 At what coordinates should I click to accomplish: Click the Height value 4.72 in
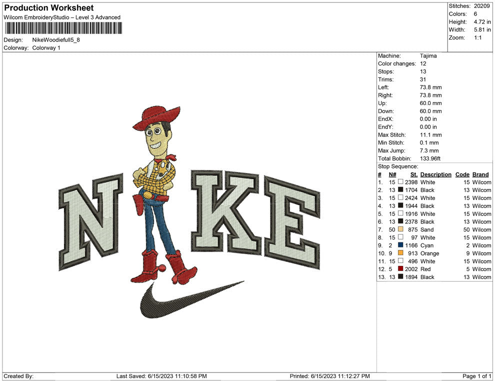pyautogui.click(x=482, y=22)
